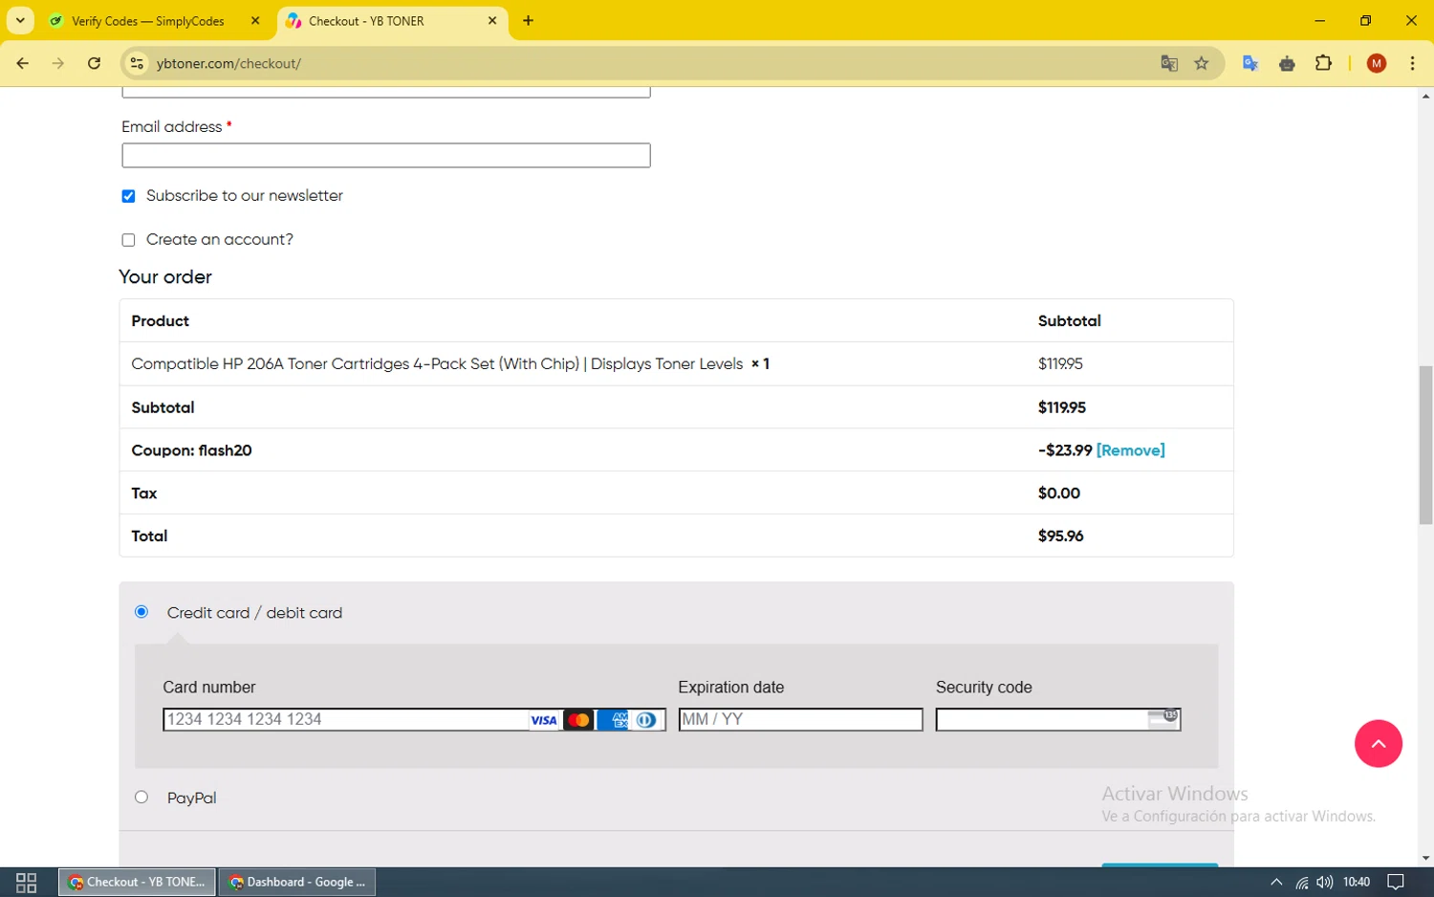
Task: Open network status tray icon
Action: point(1302,882)
